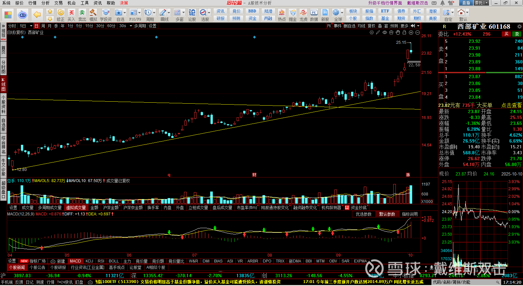Click the green 卖 button beside 委比
The width and height of the screenshot is (523, 286).
(517, 34)
